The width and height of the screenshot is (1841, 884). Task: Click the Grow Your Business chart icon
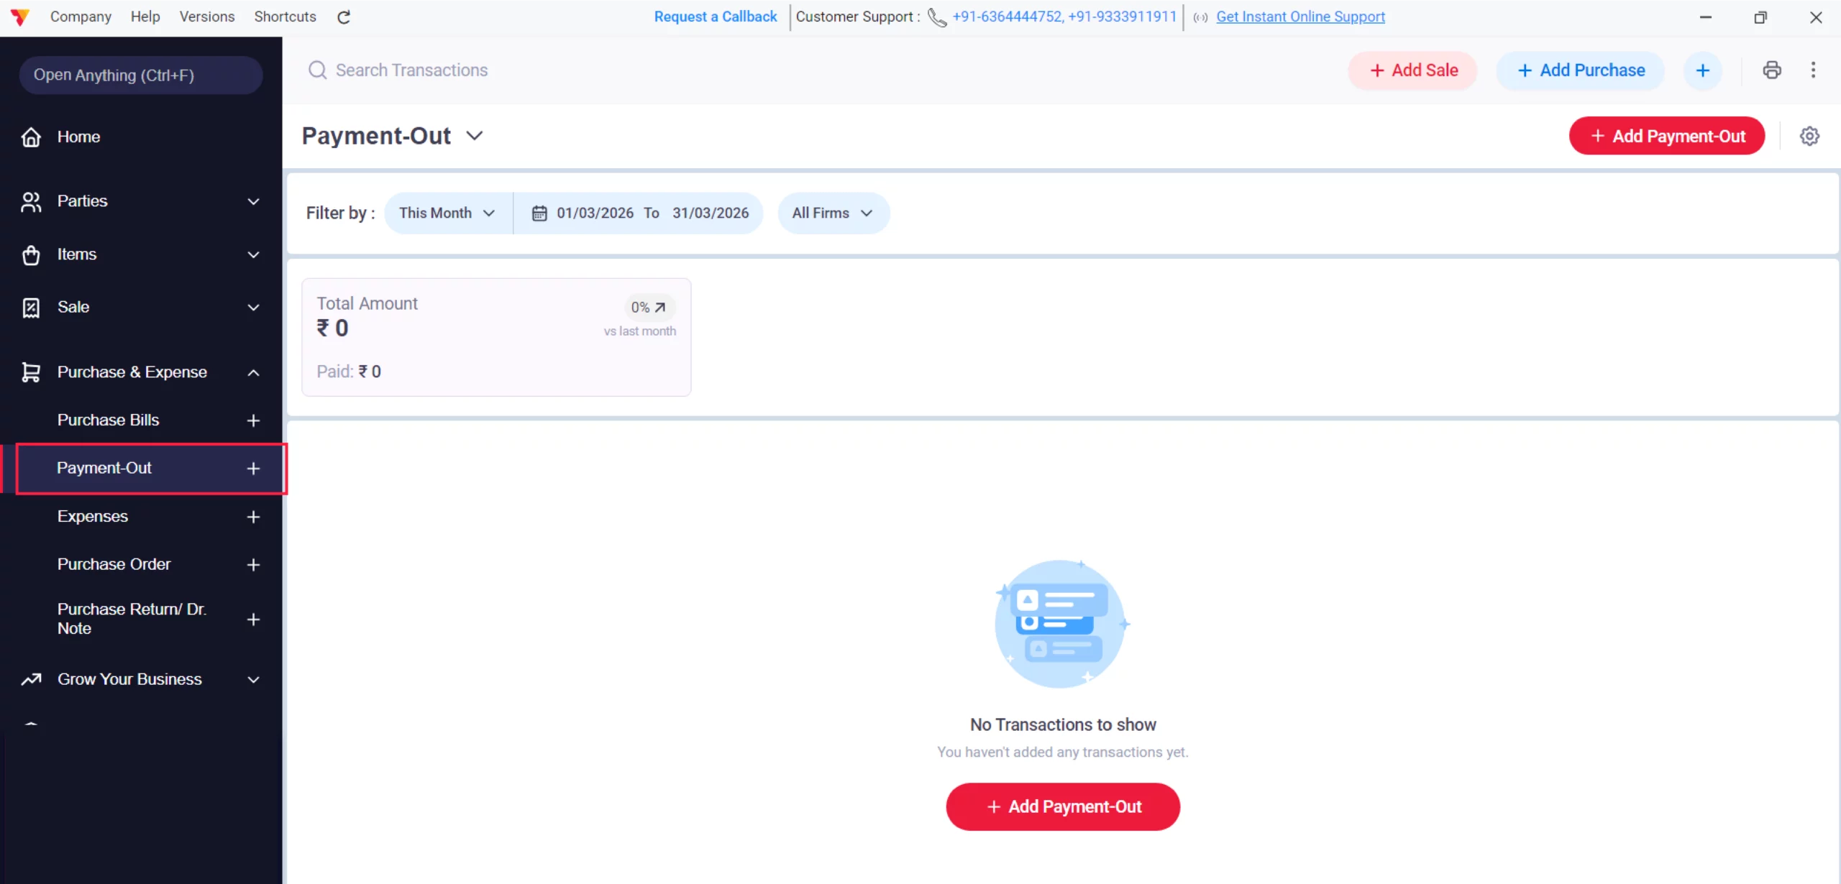click(x=30, y=679)
